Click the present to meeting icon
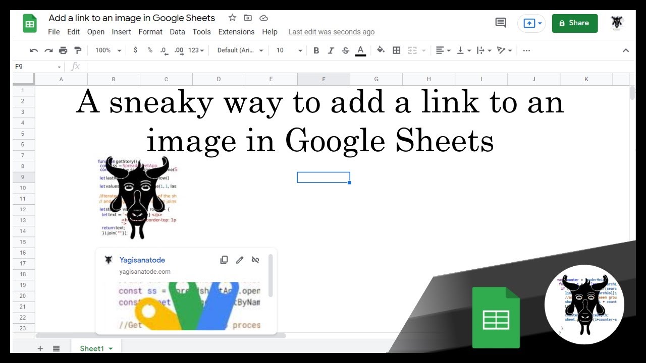Screen dimensions: 646x363 [529, 23]
